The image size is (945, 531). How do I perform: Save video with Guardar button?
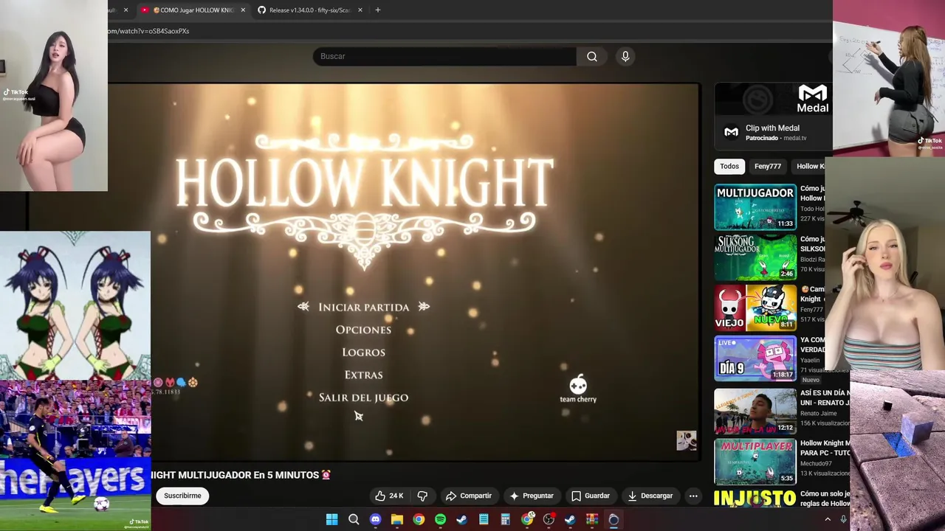(591, 496)
